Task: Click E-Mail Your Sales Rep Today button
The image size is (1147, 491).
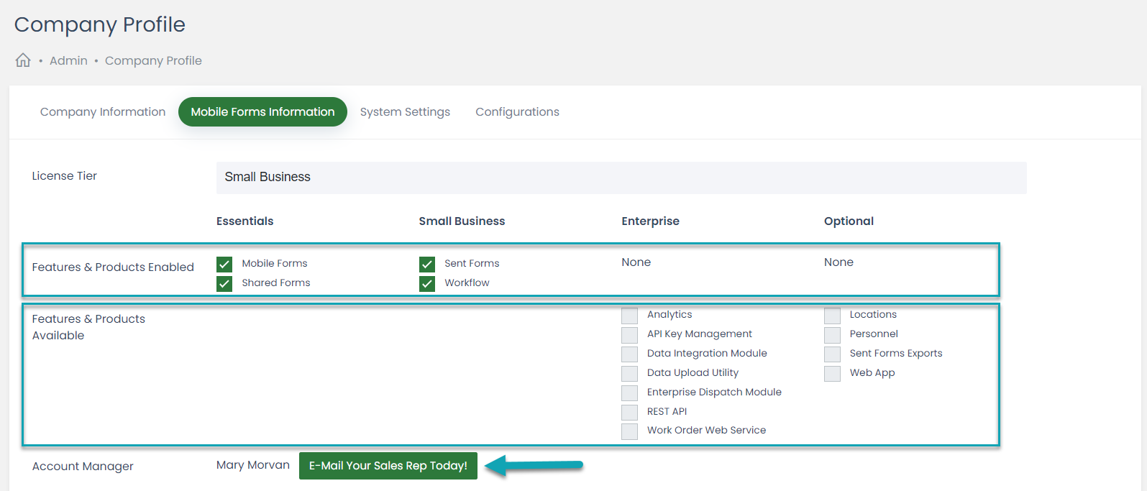Action: [x=388, y=466]
